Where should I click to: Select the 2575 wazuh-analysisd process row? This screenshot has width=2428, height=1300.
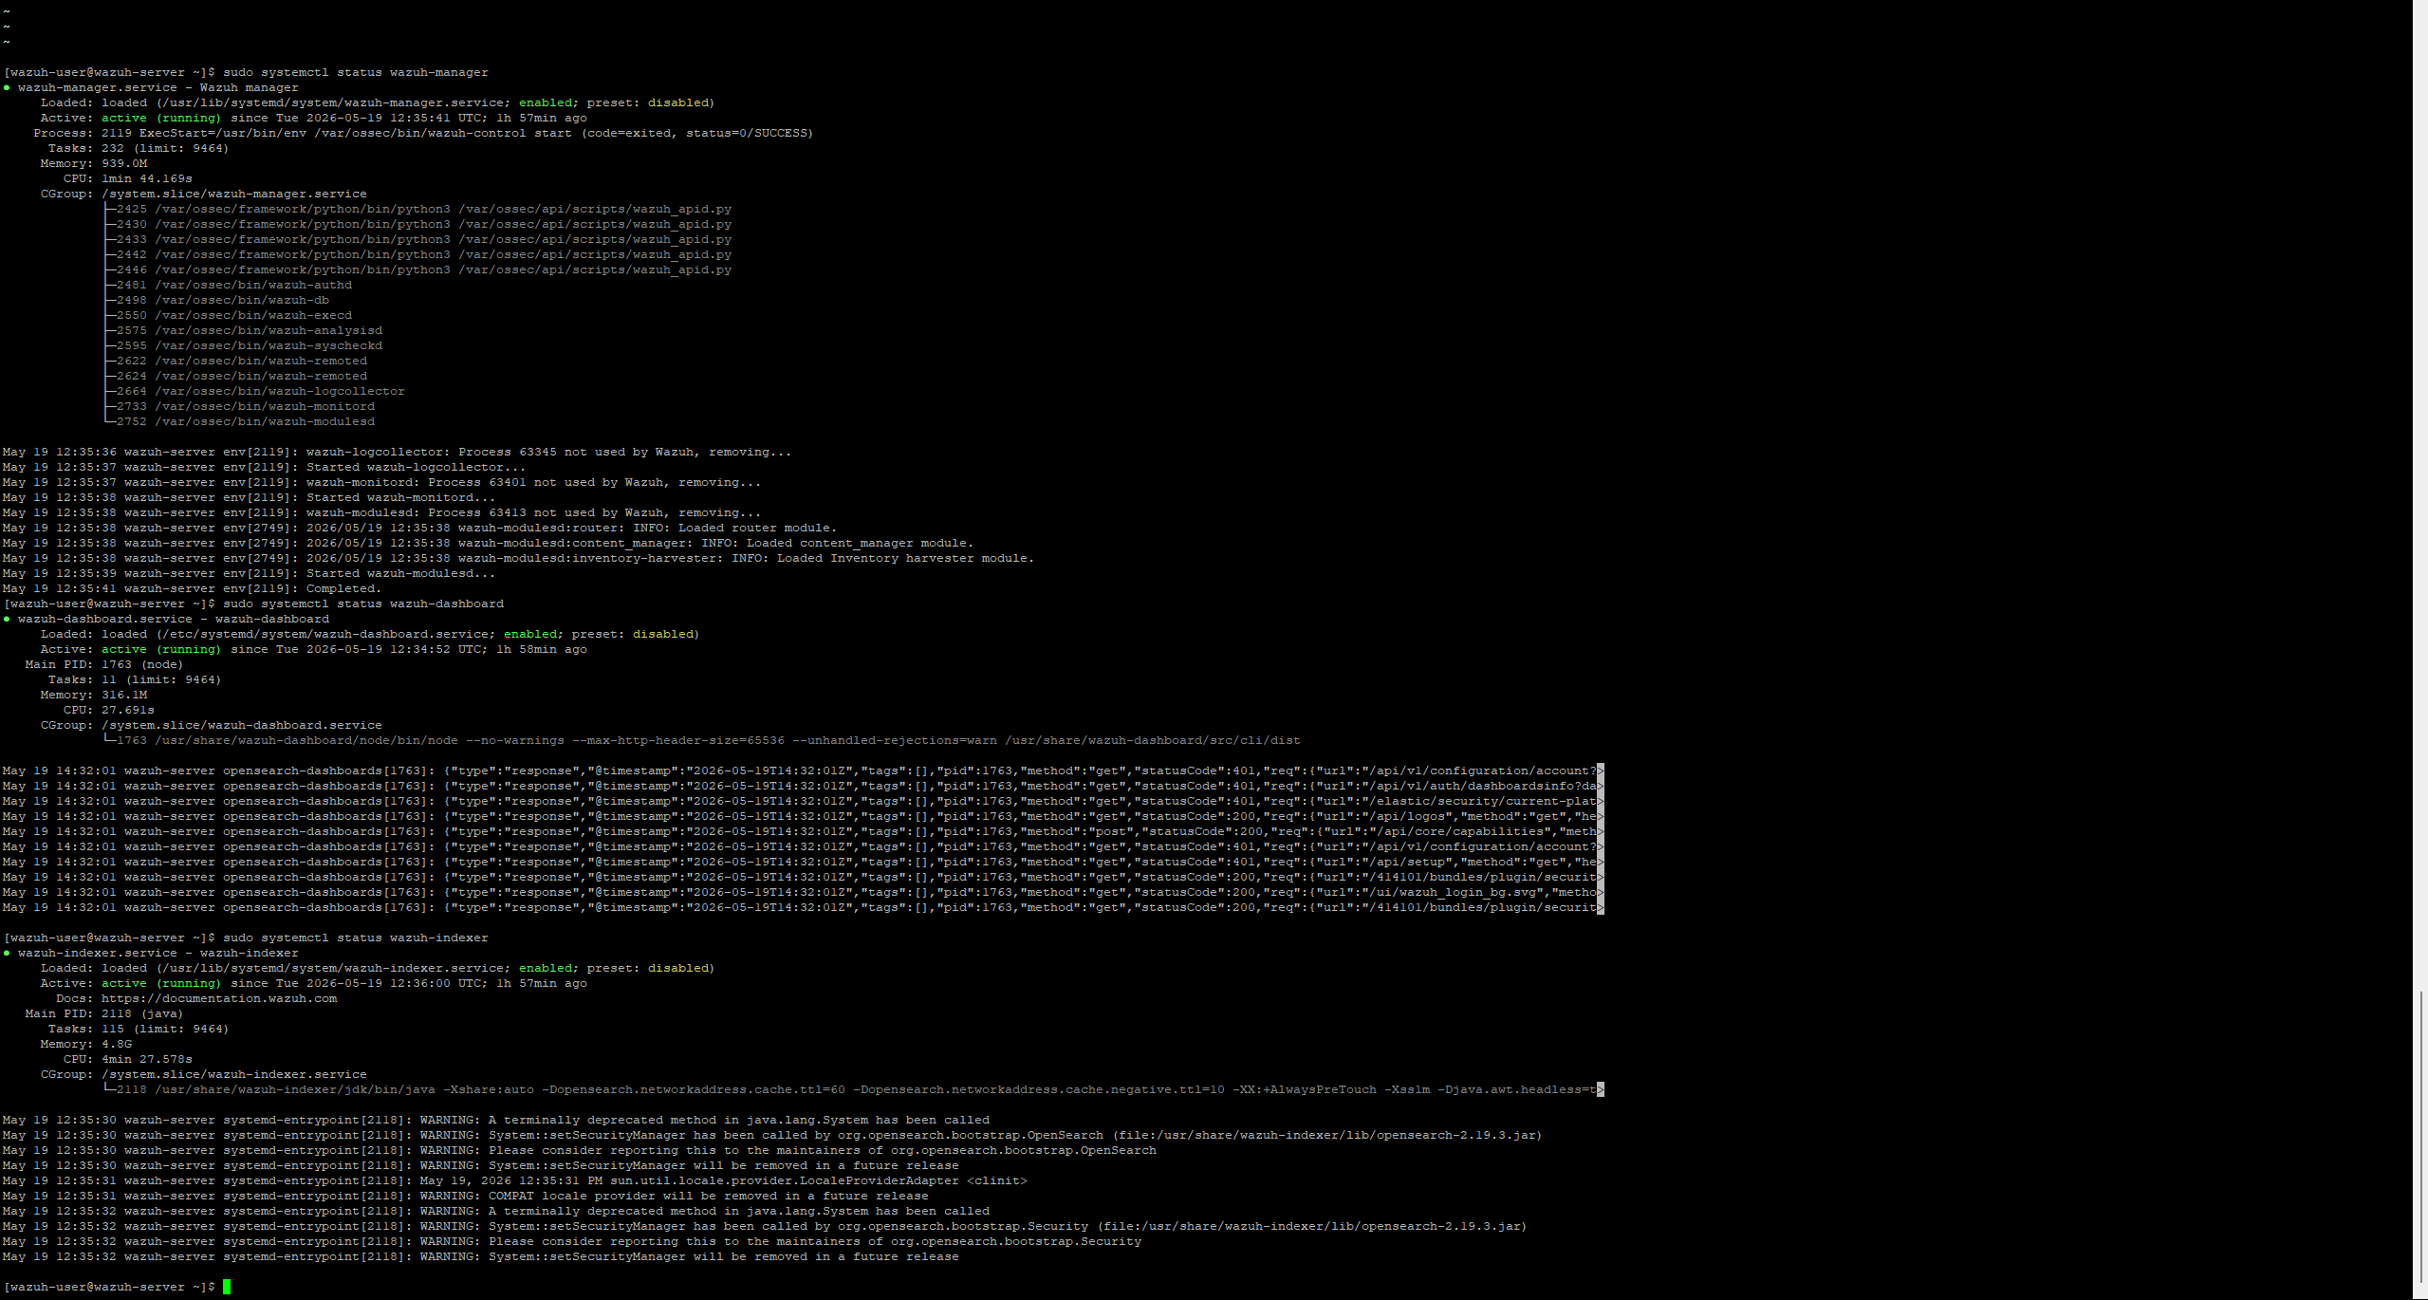tap(243, 330)
